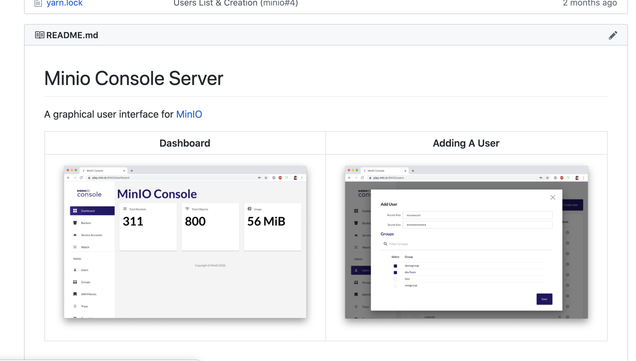Viewport: 636px width, 361px height.
Task: Click the MinIO console logo in the Dashboard screenshot
Action: coord(89,193)
